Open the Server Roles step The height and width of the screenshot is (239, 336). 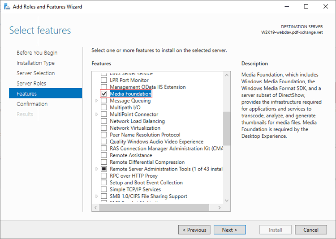(x=31, y=83)
